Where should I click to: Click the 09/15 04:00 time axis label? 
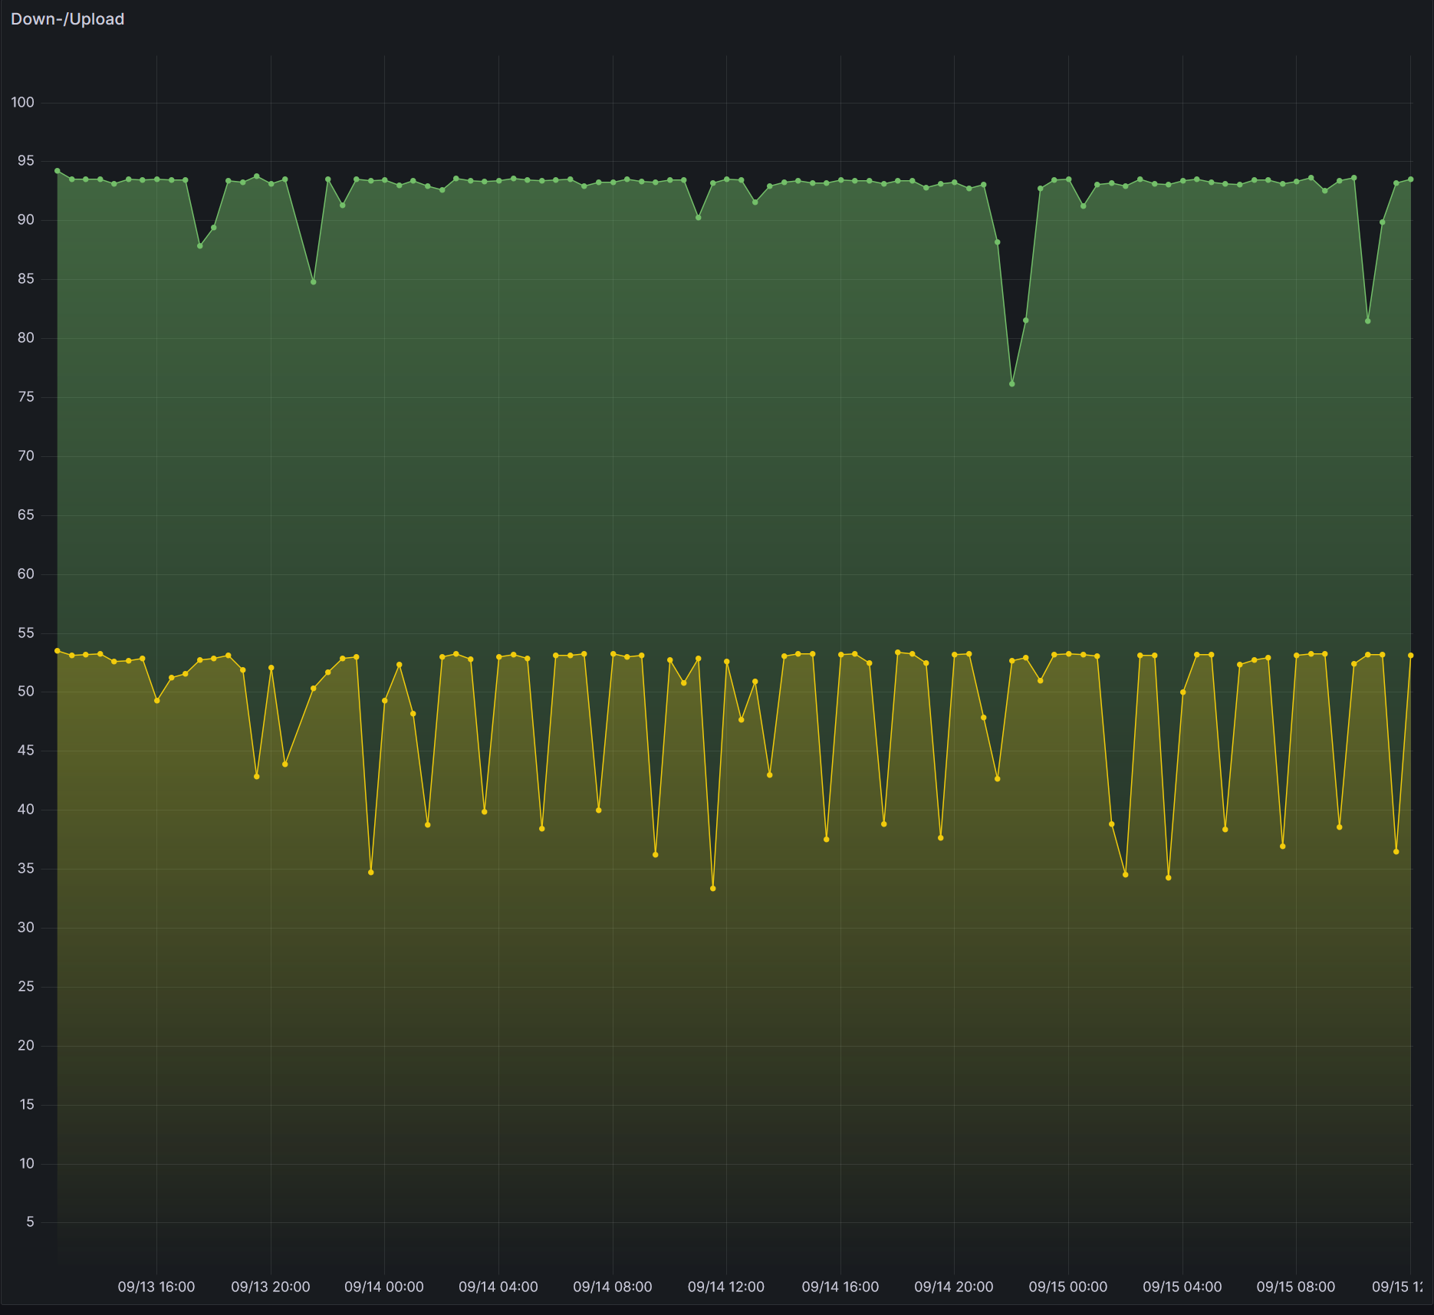coord(1182,1287)
